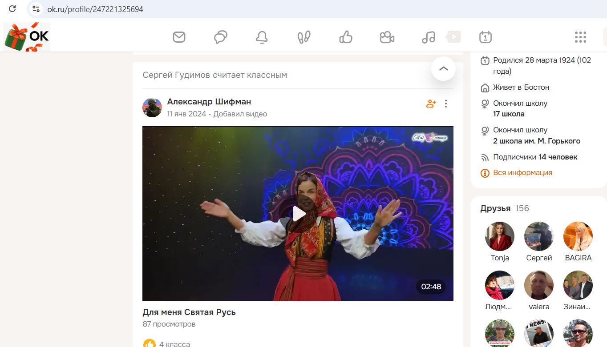
Task: Click birthday calendar icon in profile info
Action: click(x=485, y=60)
